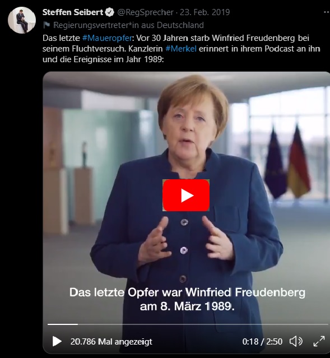Click the Steffen Seibert display name
Image resolution: width=330 pixels, height=358 pixels.
[x=73, y=12]
